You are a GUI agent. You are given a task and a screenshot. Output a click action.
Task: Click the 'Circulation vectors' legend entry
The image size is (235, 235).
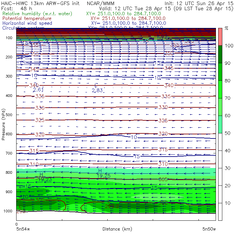point(23,28)
